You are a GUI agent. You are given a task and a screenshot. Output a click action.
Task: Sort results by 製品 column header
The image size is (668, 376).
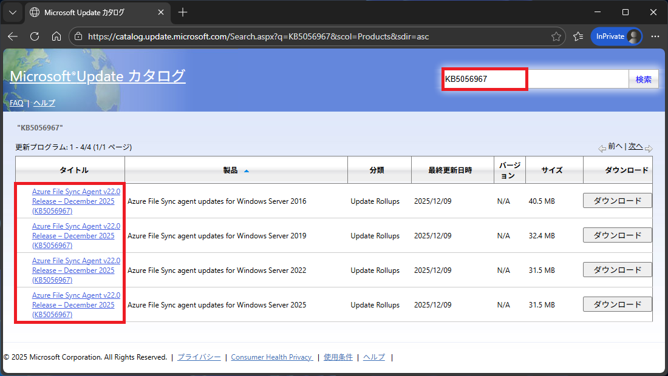pos(231,170)
